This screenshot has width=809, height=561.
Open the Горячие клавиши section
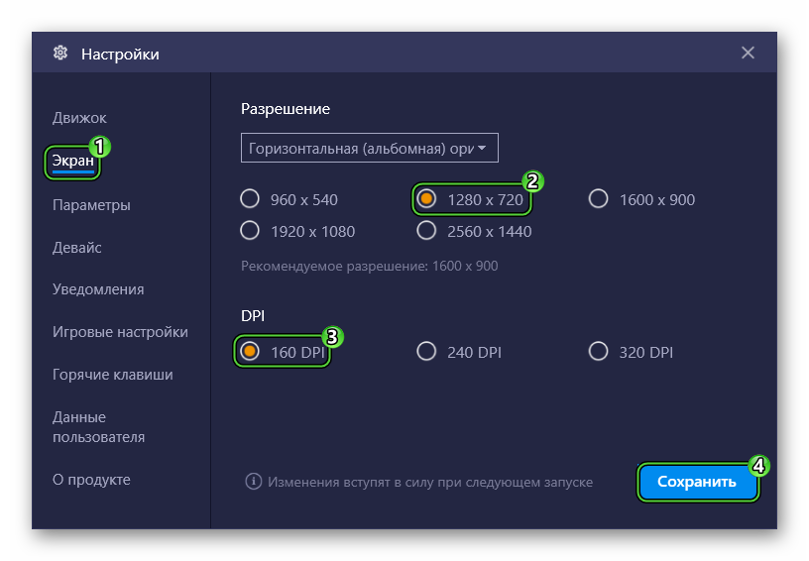(x=113, y=375)
